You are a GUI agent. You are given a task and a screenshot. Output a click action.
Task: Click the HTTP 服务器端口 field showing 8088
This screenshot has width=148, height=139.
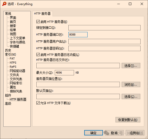pos(78,34)
